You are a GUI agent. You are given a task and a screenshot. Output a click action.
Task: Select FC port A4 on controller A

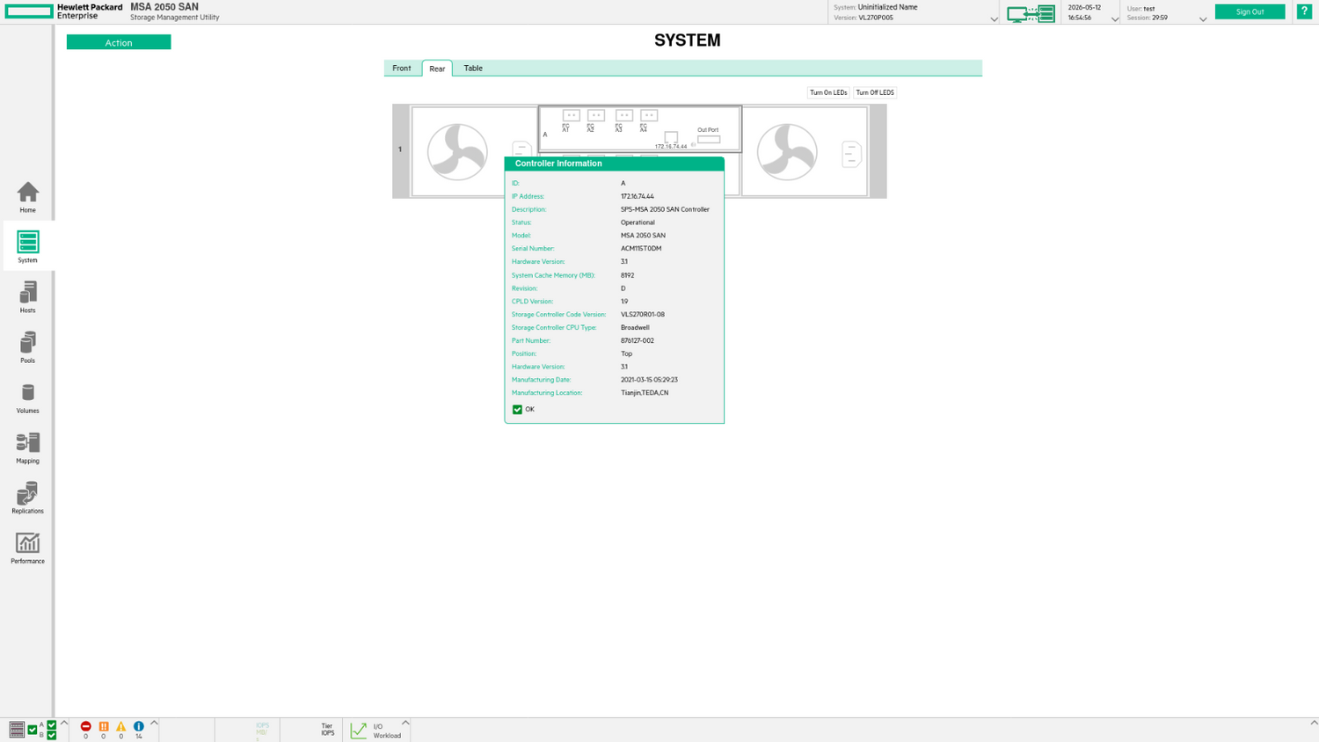coord(649,115)
